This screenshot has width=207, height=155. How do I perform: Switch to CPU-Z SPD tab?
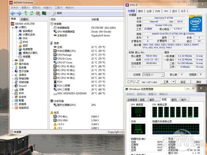coord(166,11)
